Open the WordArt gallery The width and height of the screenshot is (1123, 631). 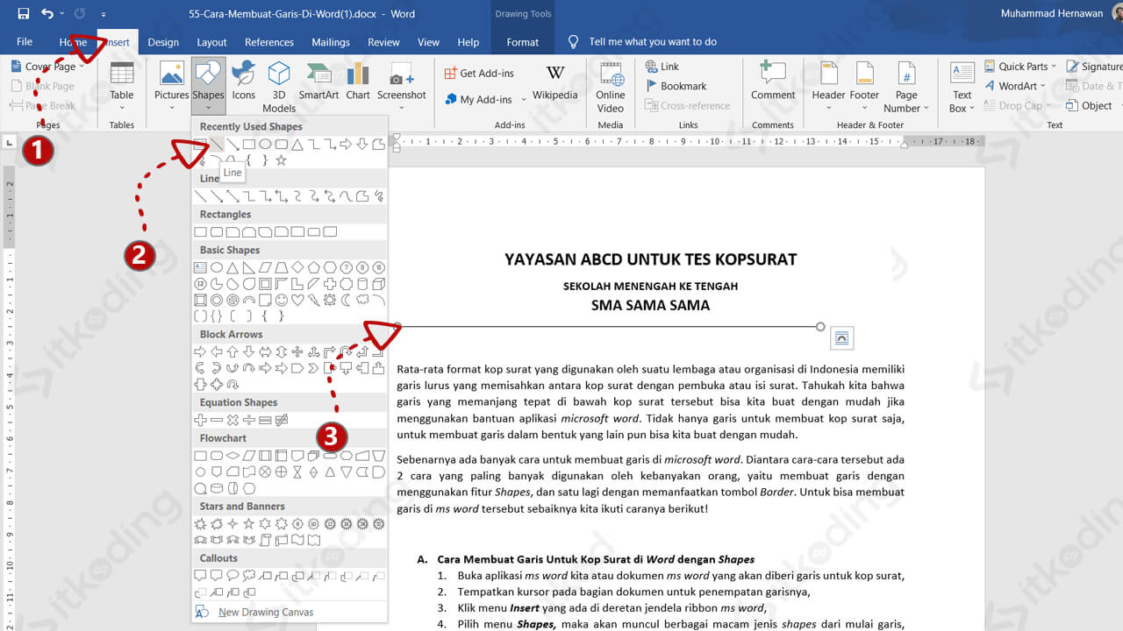tap(1016, 86)
